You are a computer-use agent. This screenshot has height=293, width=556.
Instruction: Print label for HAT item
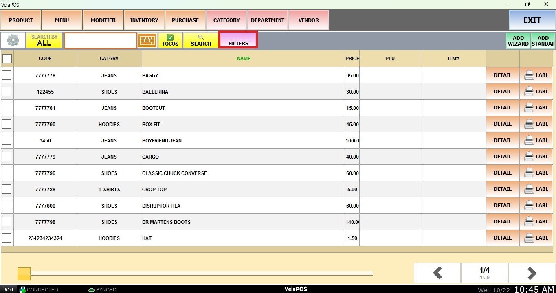(x=536, y=238)
